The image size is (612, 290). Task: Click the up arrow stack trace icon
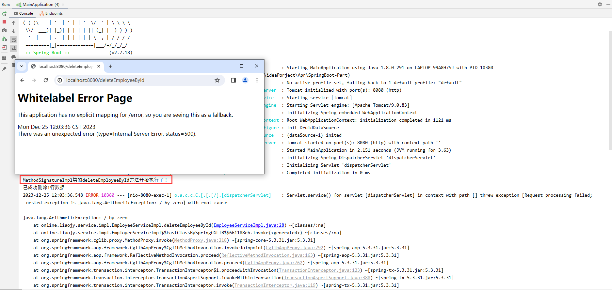(14, 23)
